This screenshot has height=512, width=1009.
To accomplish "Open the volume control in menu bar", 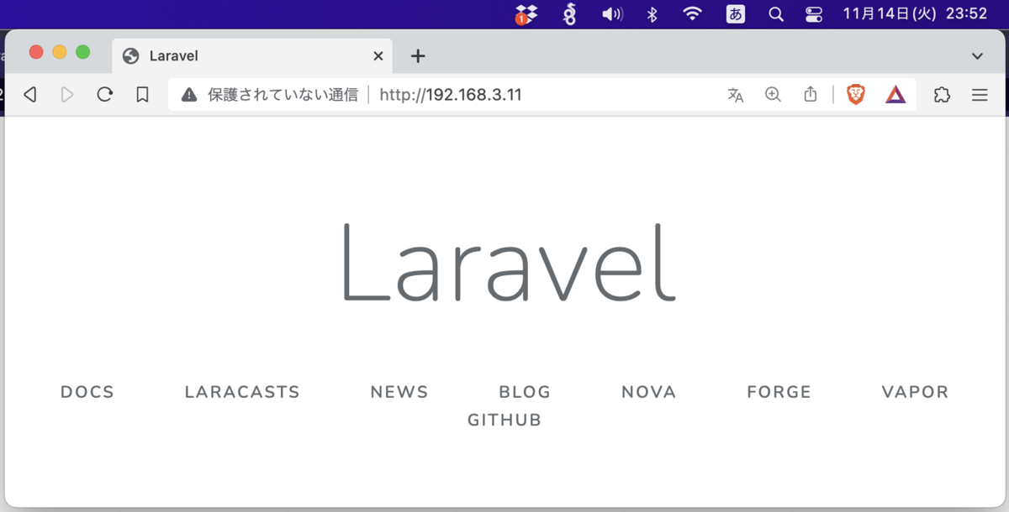I will click(613, 13).
